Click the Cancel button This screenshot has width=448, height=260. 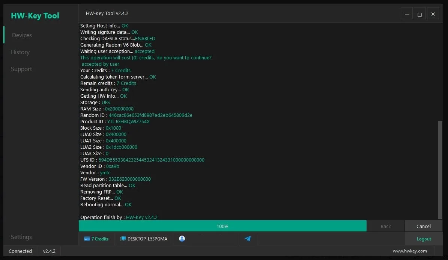(424, 226)
